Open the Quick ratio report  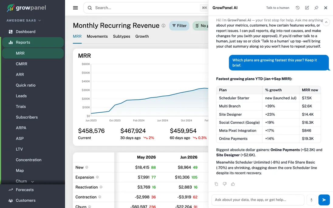click(26, 85)
